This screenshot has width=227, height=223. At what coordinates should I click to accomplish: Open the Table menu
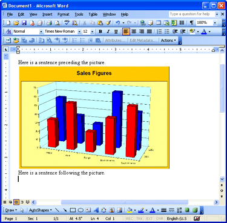pyautogui.click(x=93, y=15)
